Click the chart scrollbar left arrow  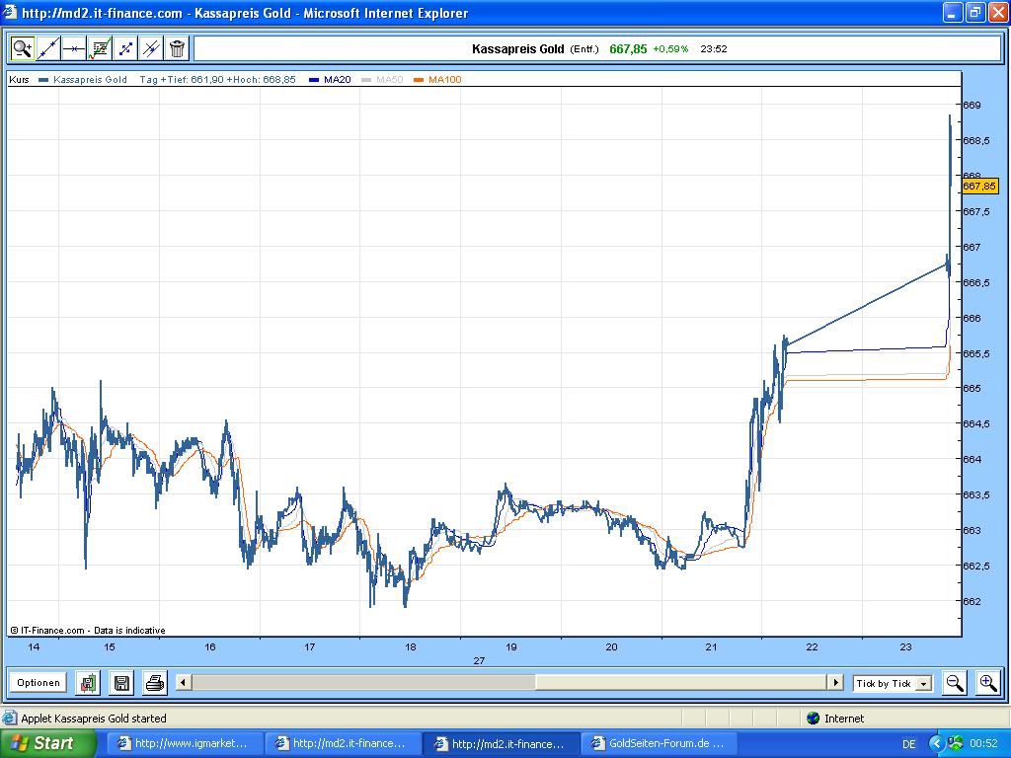[184, 683]
